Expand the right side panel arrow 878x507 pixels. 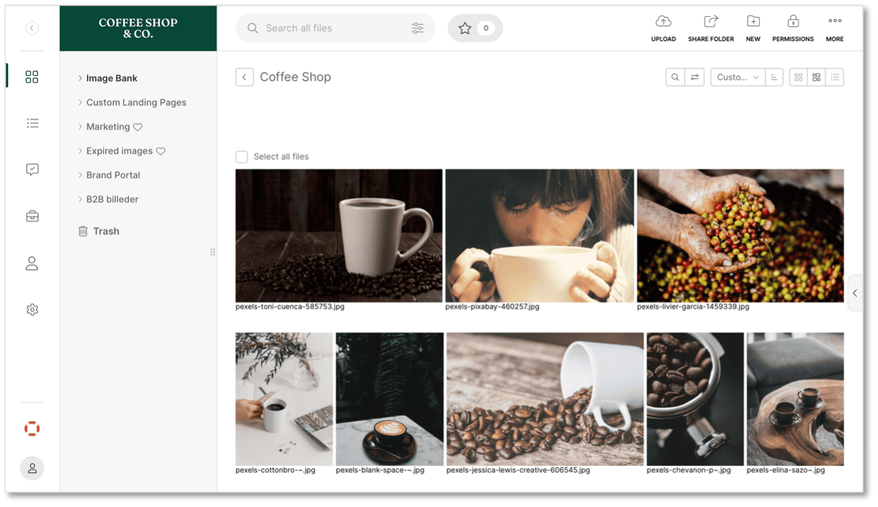pyautogui.click(x=855, y=293)
